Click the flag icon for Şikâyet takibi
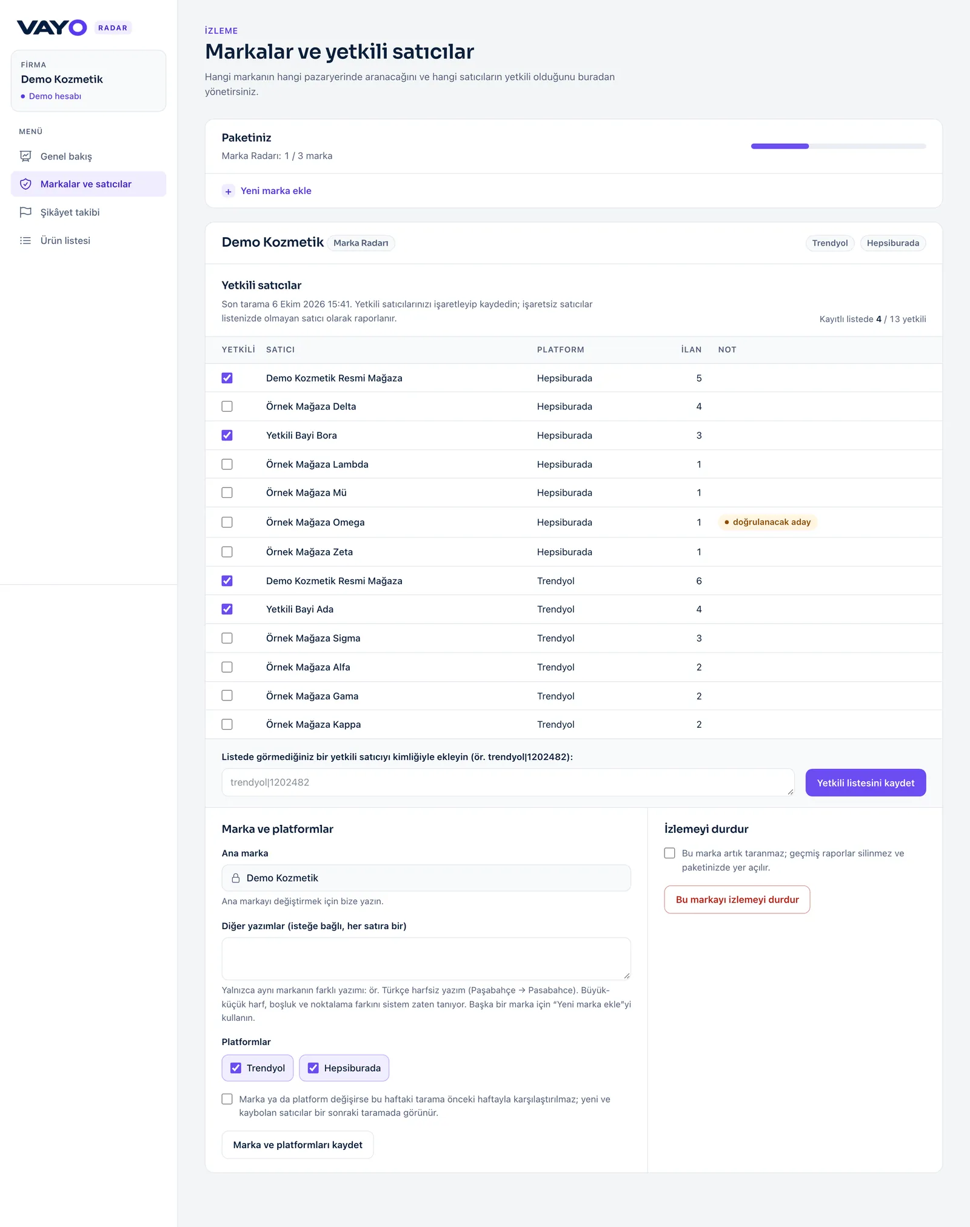This screenshot has width=970, height=1227. [25, 212]
